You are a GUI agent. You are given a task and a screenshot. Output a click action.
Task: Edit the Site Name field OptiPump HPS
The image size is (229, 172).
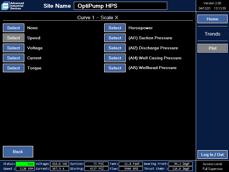[121, 6]
